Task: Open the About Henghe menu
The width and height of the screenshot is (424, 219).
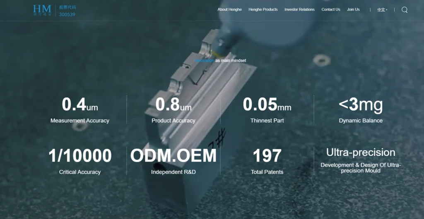Action: tap(229, 10)
